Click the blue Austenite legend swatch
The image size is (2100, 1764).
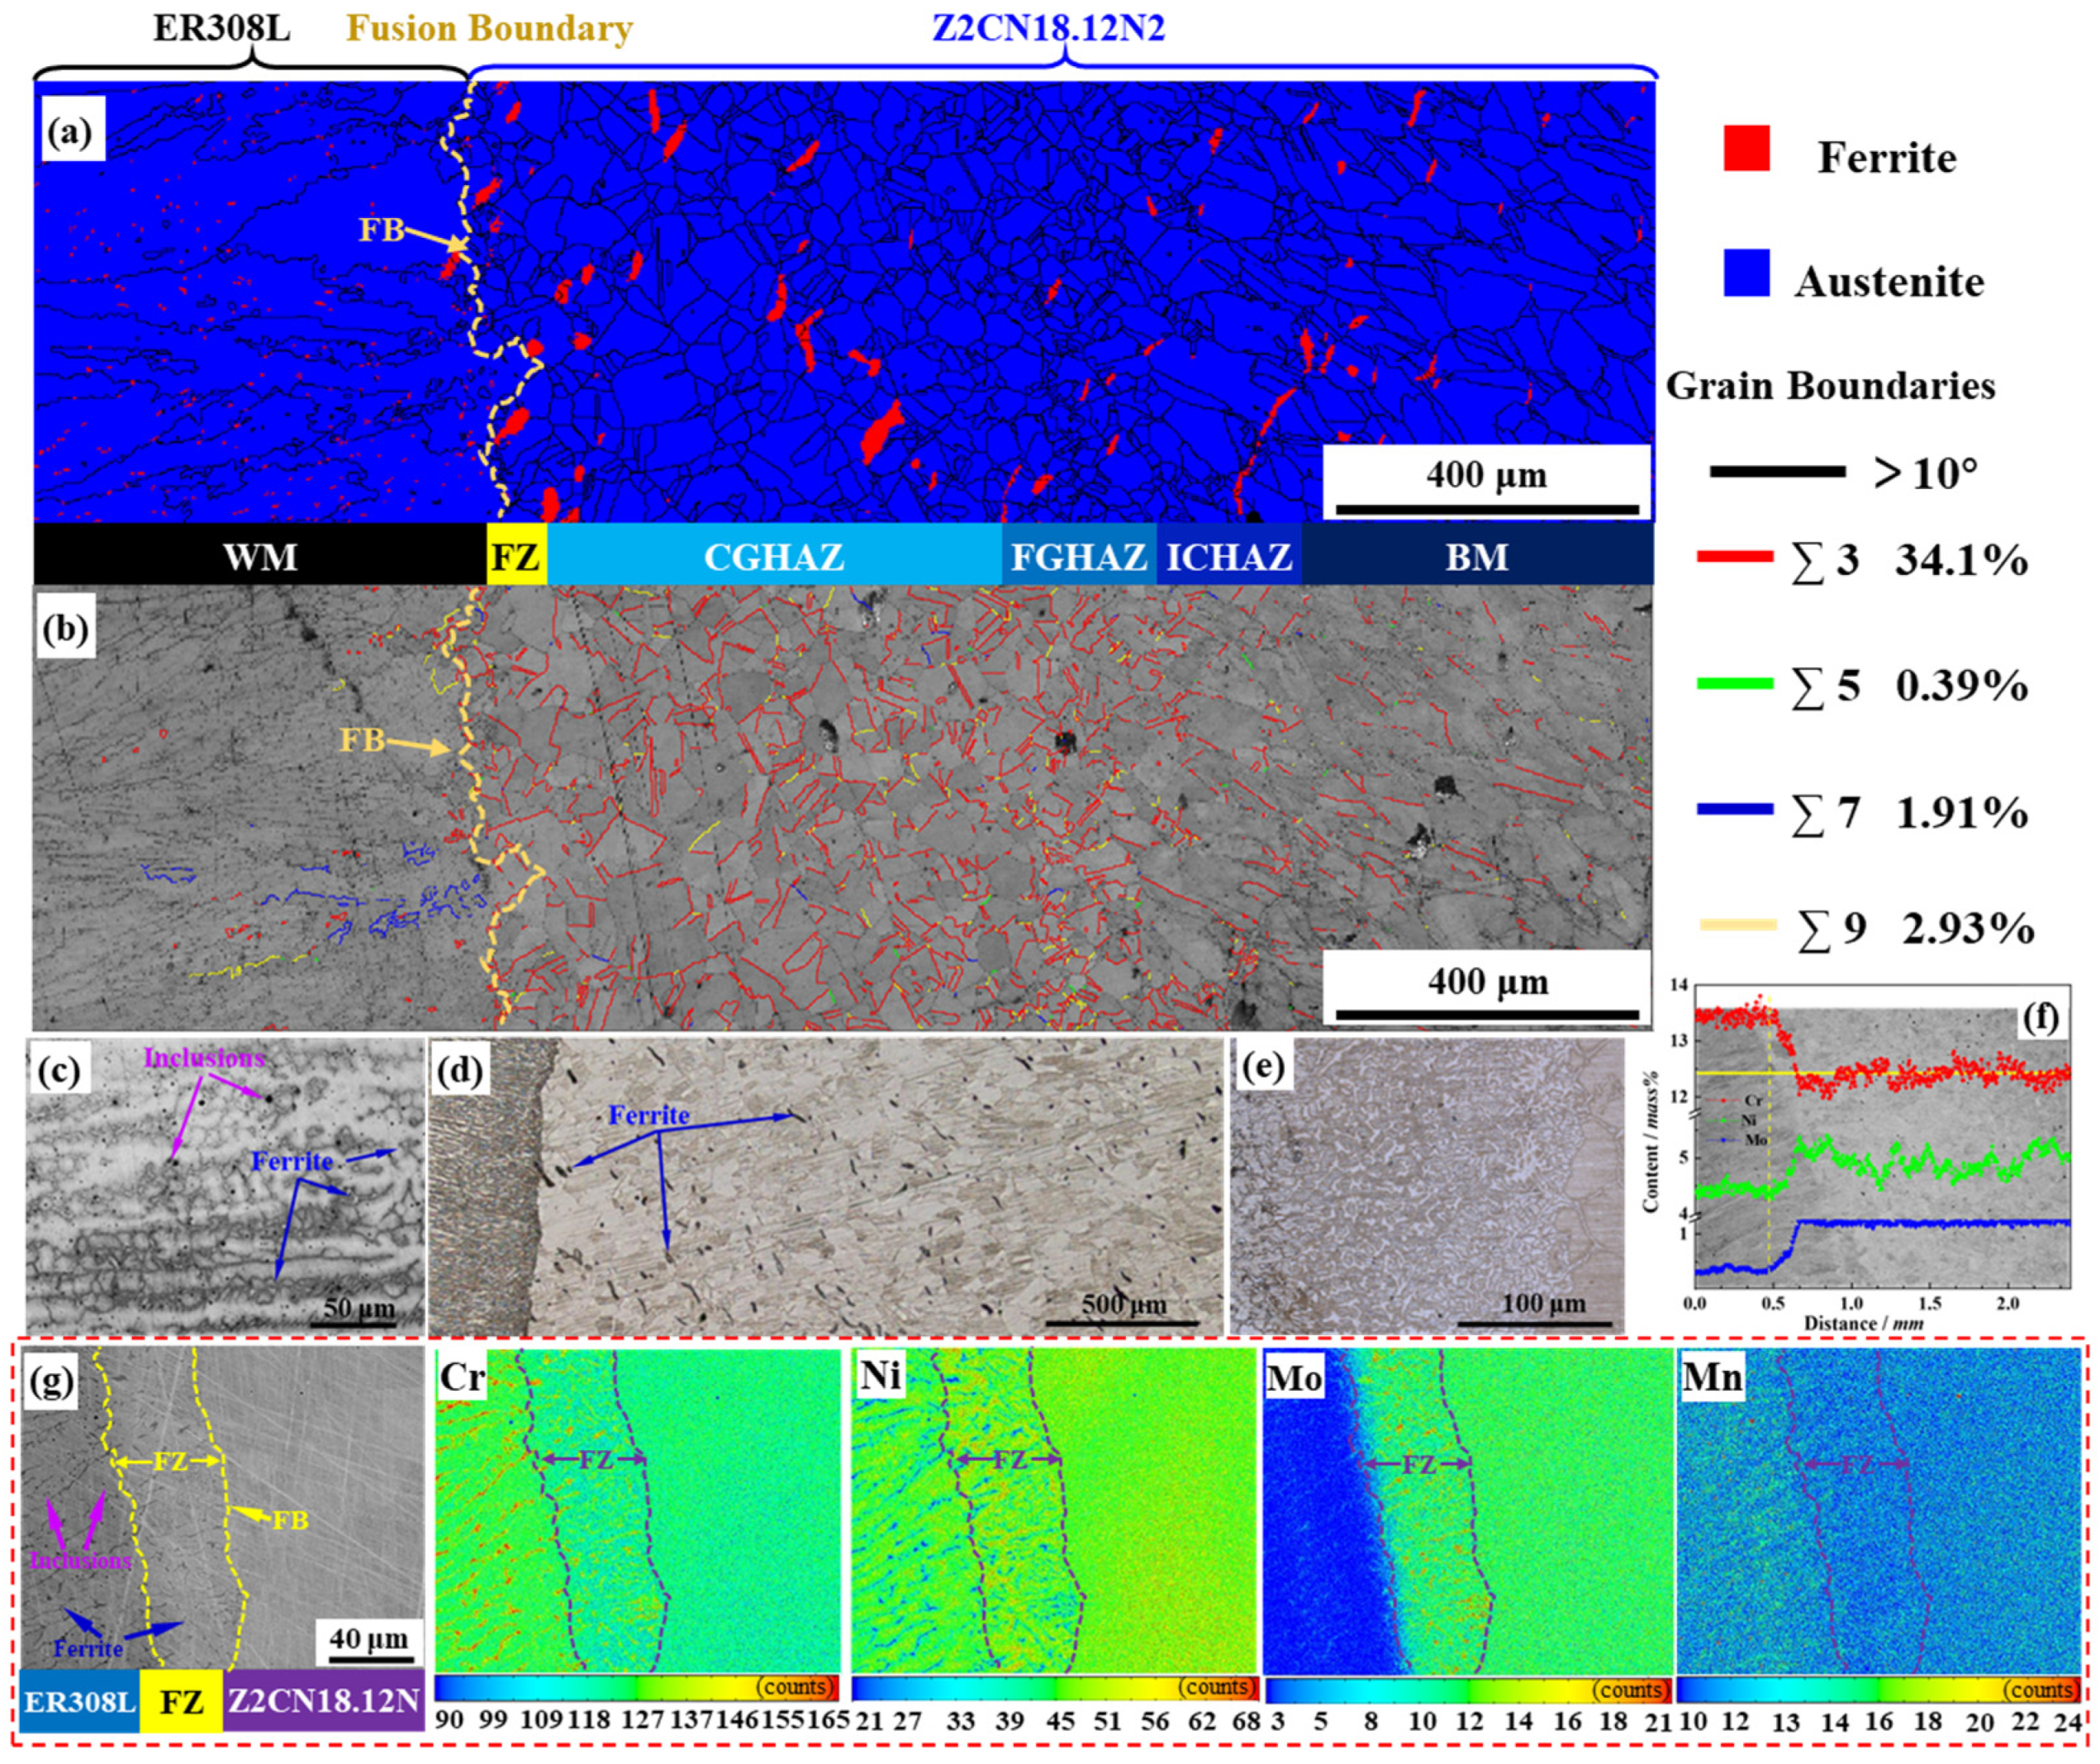tap(1746, 273)
